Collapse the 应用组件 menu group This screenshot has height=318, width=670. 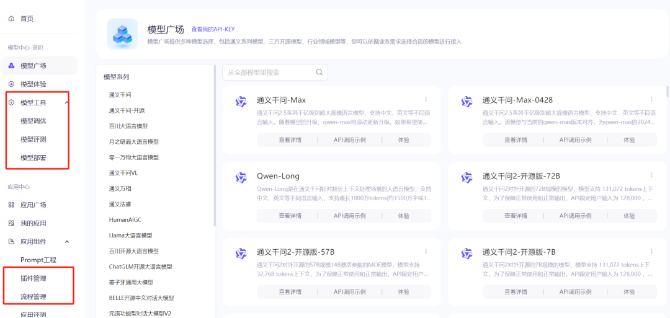[66, 242]
